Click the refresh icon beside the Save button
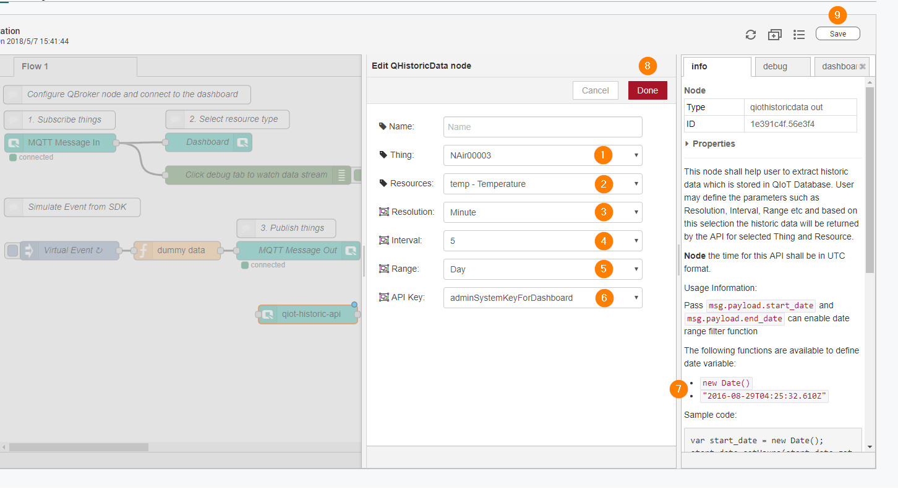898x489 pixels. pyautogui.click(x=751, y=35)
